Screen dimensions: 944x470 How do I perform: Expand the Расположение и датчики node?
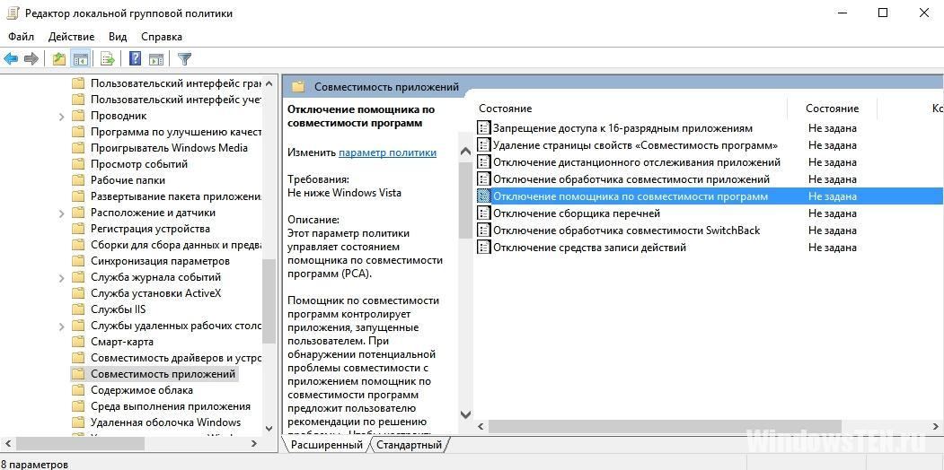[61, 213]
